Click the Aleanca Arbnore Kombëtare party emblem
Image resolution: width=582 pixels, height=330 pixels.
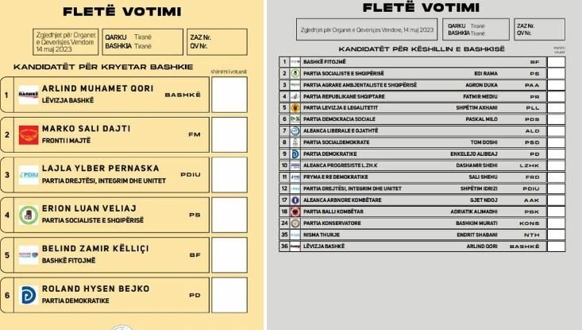[x=295, y=200]
